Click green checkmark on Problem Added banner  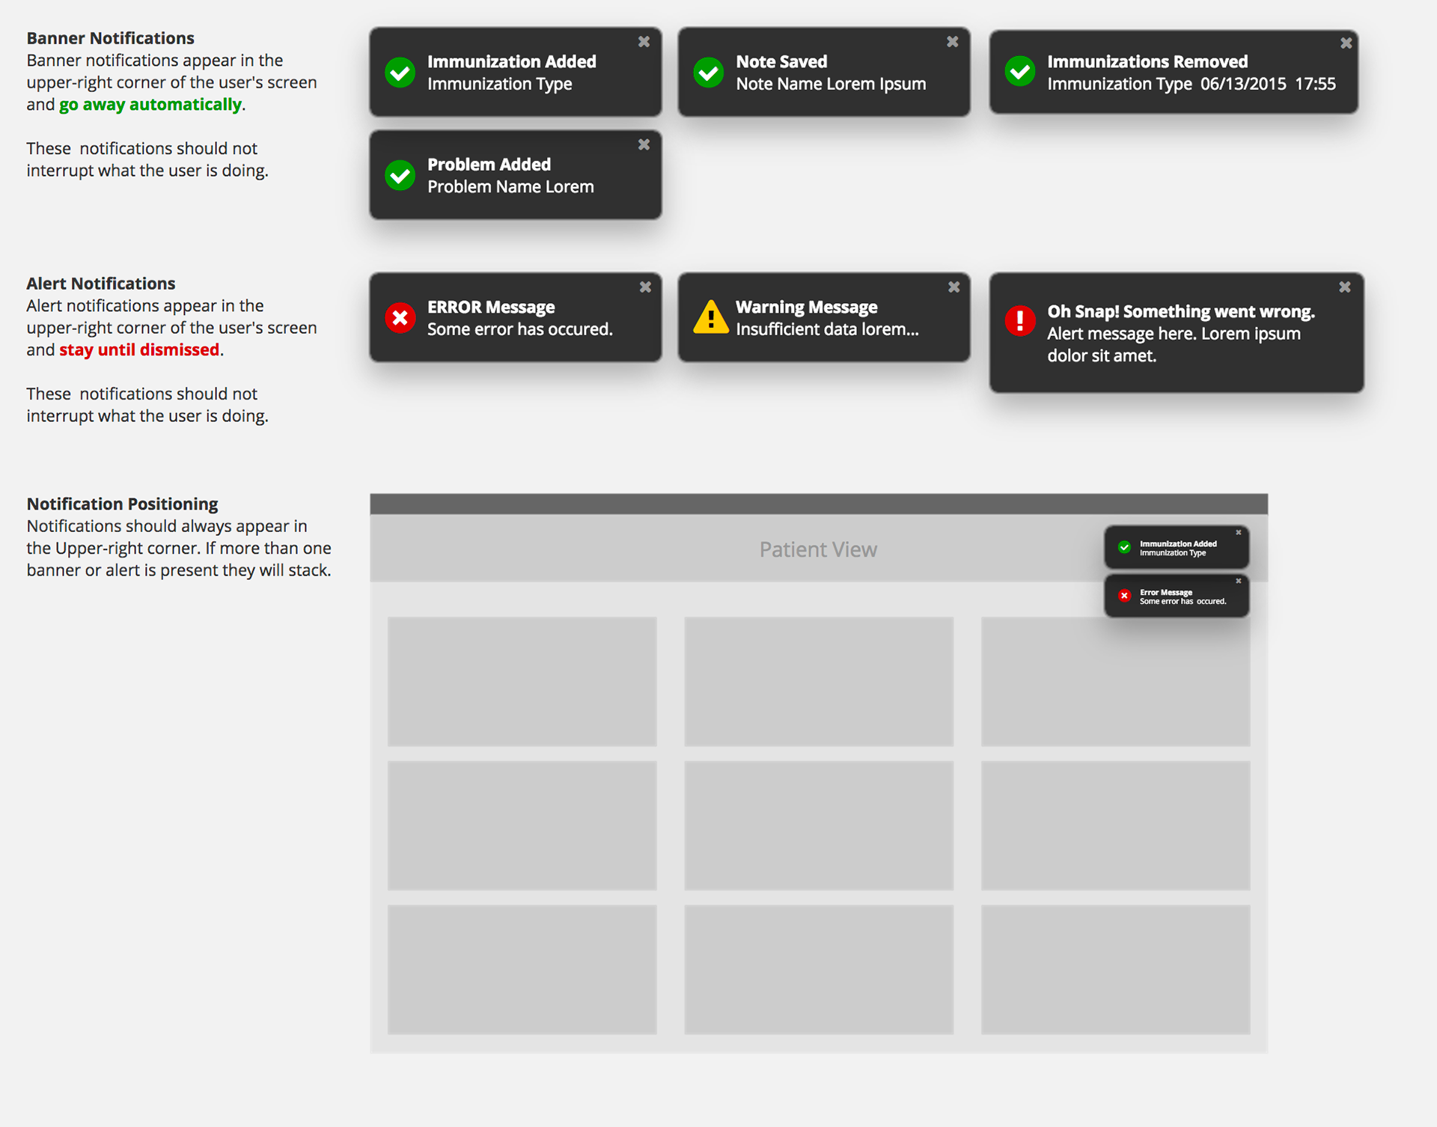(x=400, y=175)
